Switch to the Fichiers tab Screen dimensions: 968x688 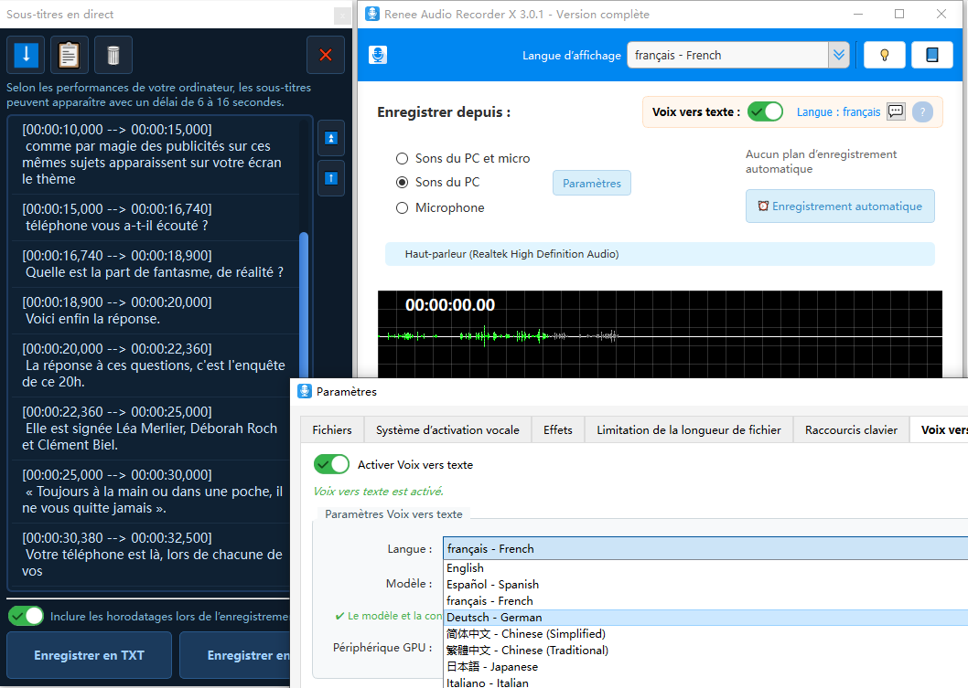[332, 429]
